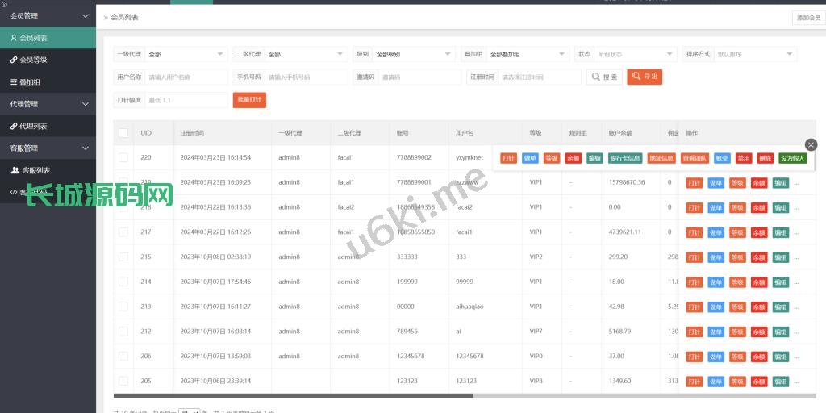826x413 pixels.
Task: Click the link icon beside 代理列表
Action: point(14,127)
